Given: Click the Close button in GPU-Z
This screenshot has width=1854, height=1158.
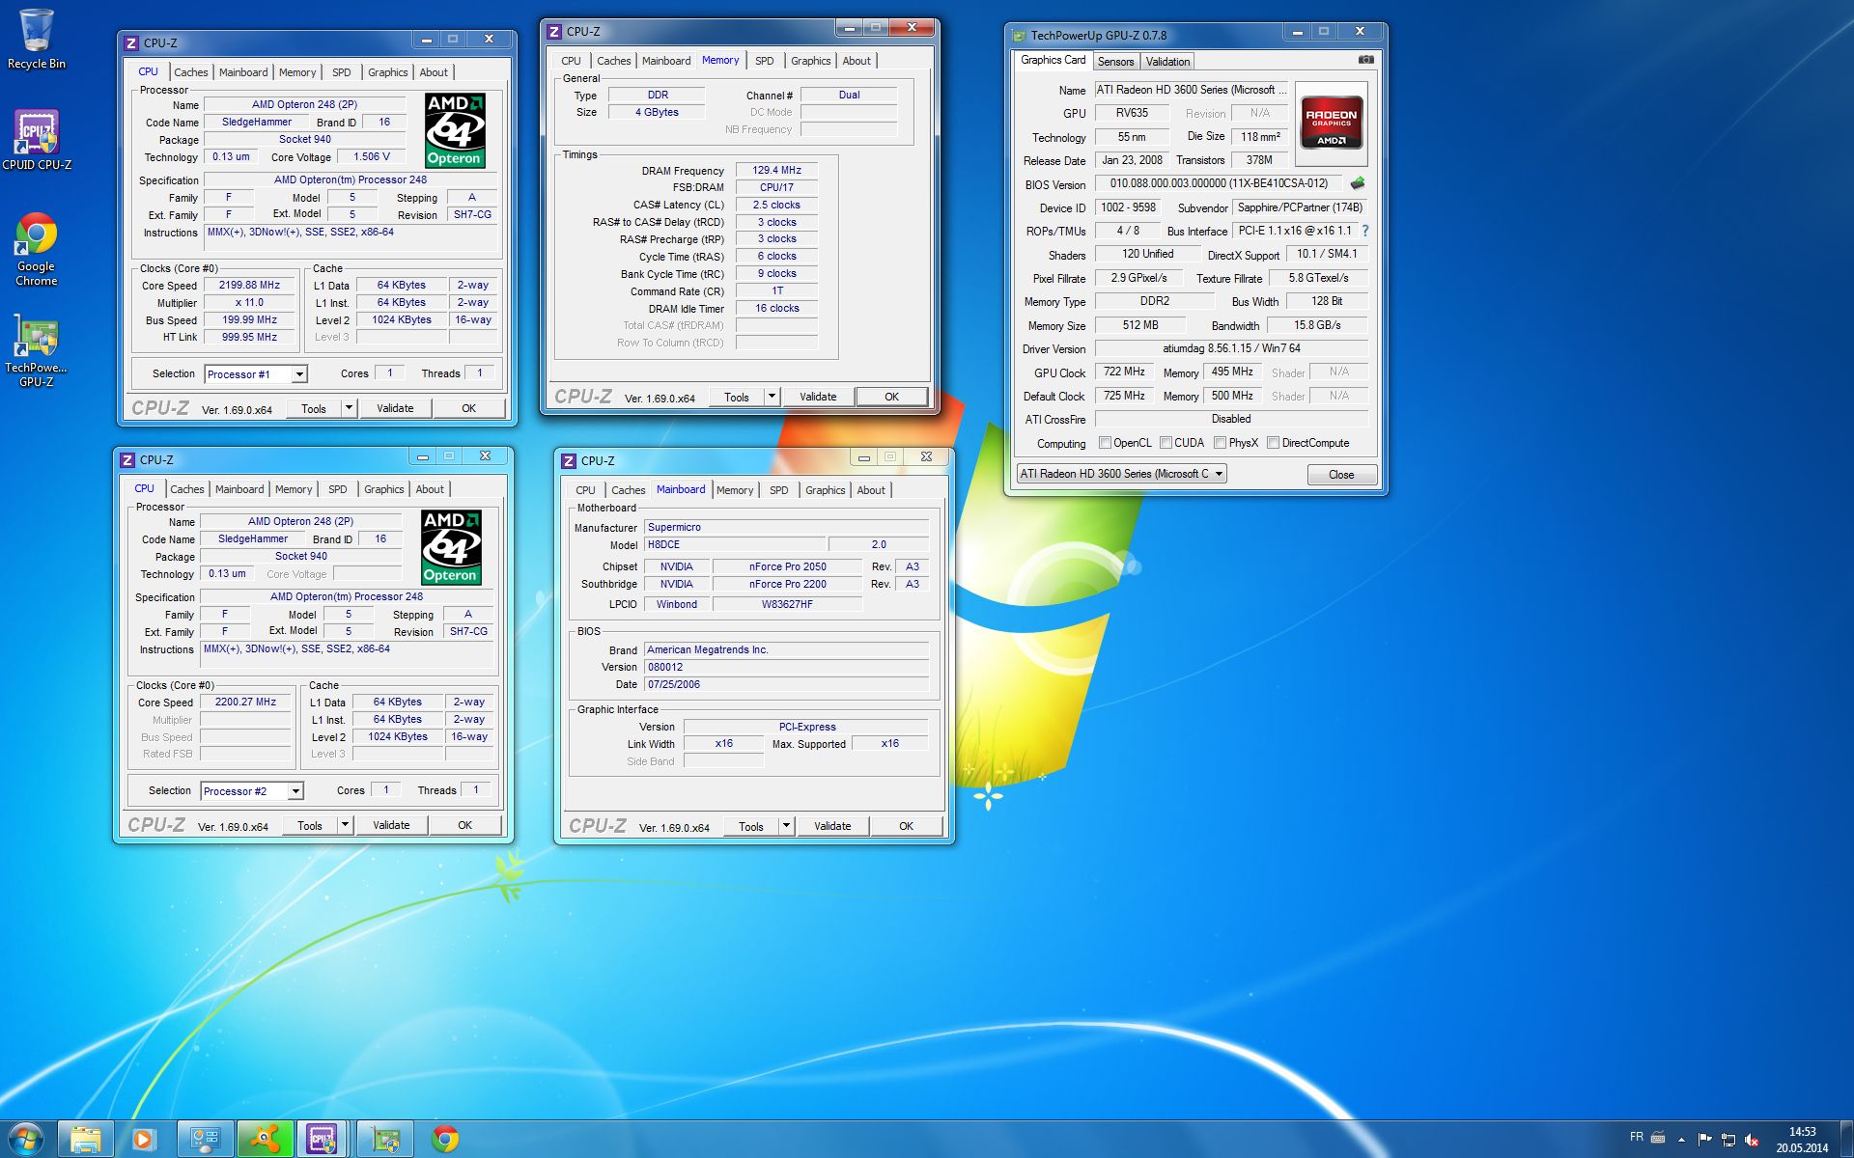Looking at the screenshot, I should [1341, 475].
